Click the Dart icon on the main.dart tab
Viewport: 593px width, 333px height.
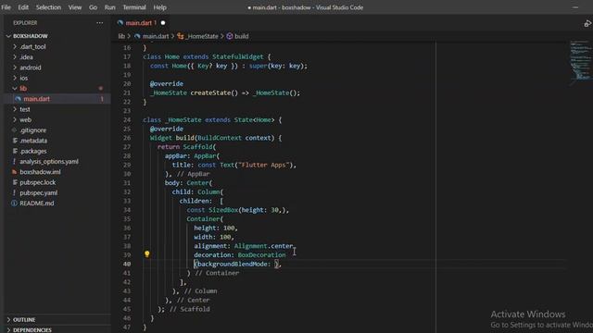click(120, 23)
